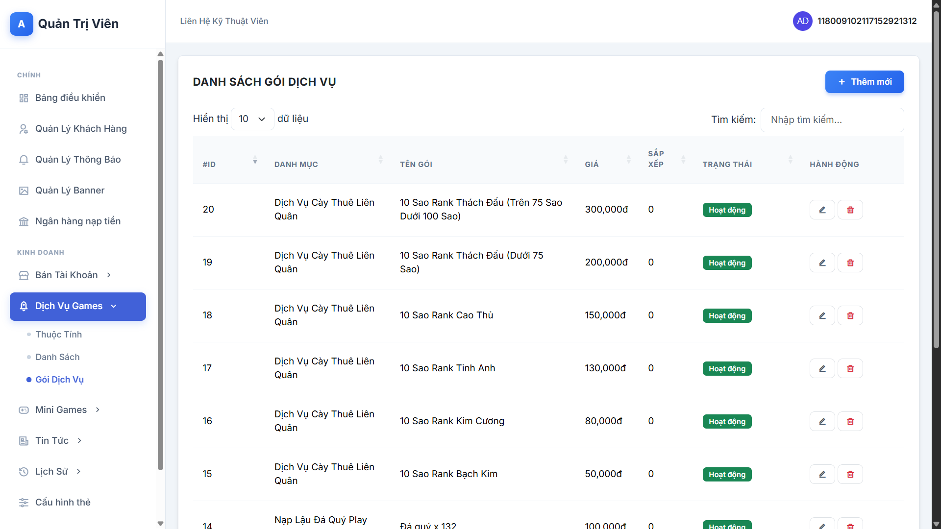Screen dimensions: 941x529
Task: Click the blue A logo icon
Action: coord(22,24)
